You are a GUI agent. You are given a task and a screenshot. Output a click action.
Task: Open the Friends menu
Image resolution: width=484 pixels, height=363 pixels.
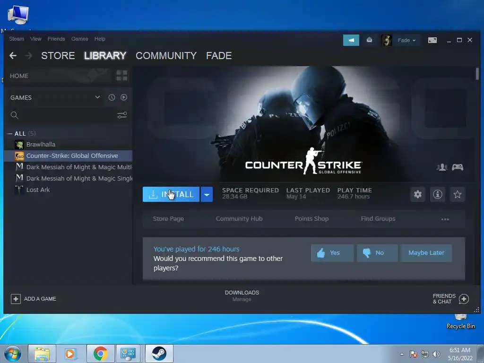tap(56, 39)
